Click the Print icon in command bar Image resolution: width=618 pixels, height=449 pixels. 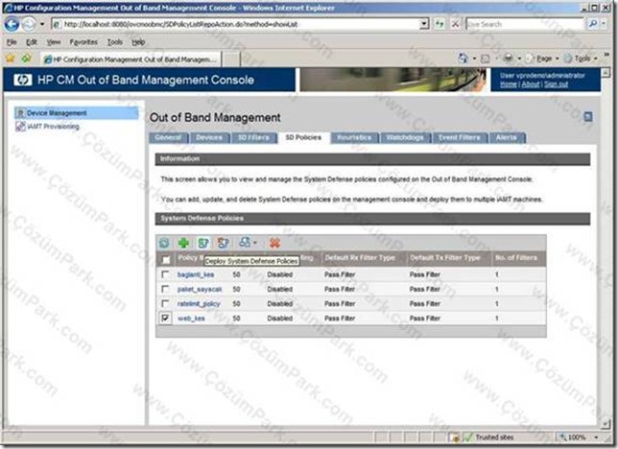(x=509, y=59)
